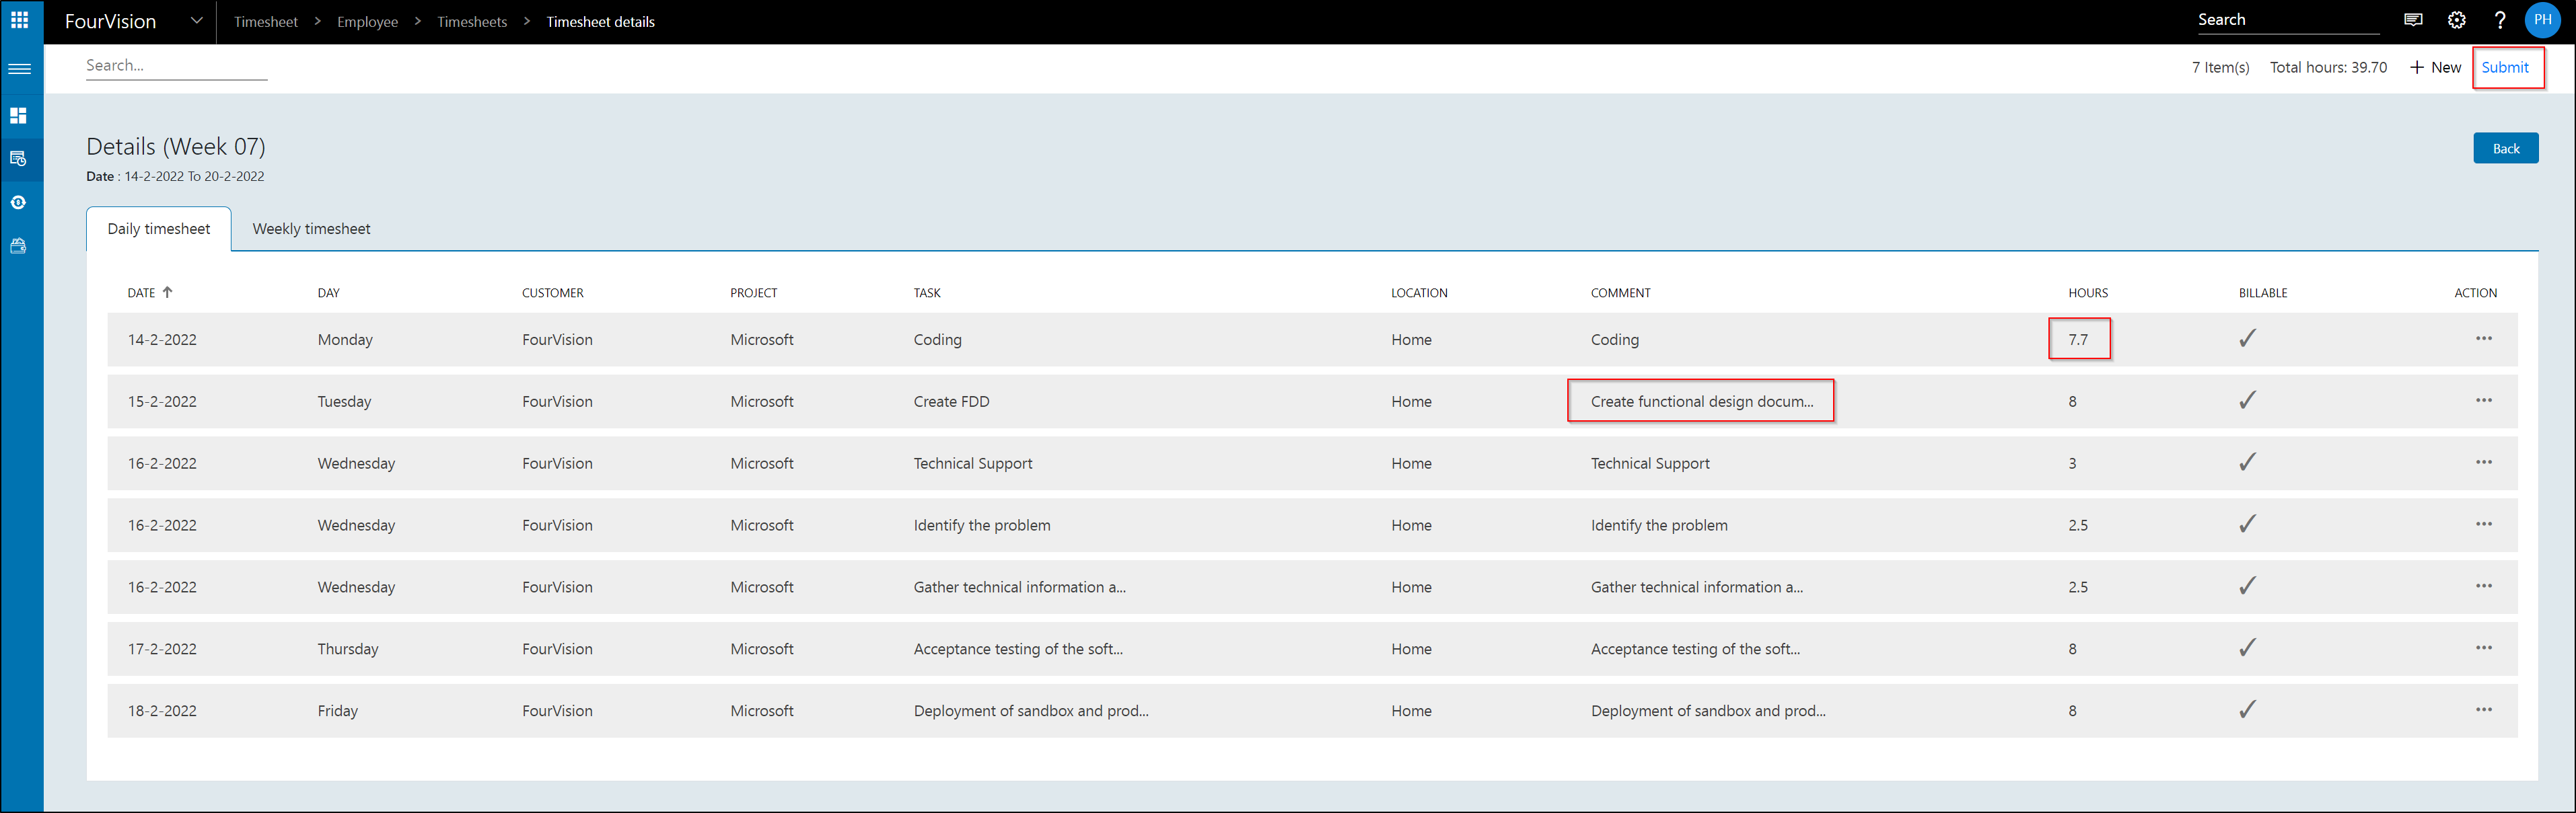Click the Timesheet details breadcrumb

click(600, 22)
